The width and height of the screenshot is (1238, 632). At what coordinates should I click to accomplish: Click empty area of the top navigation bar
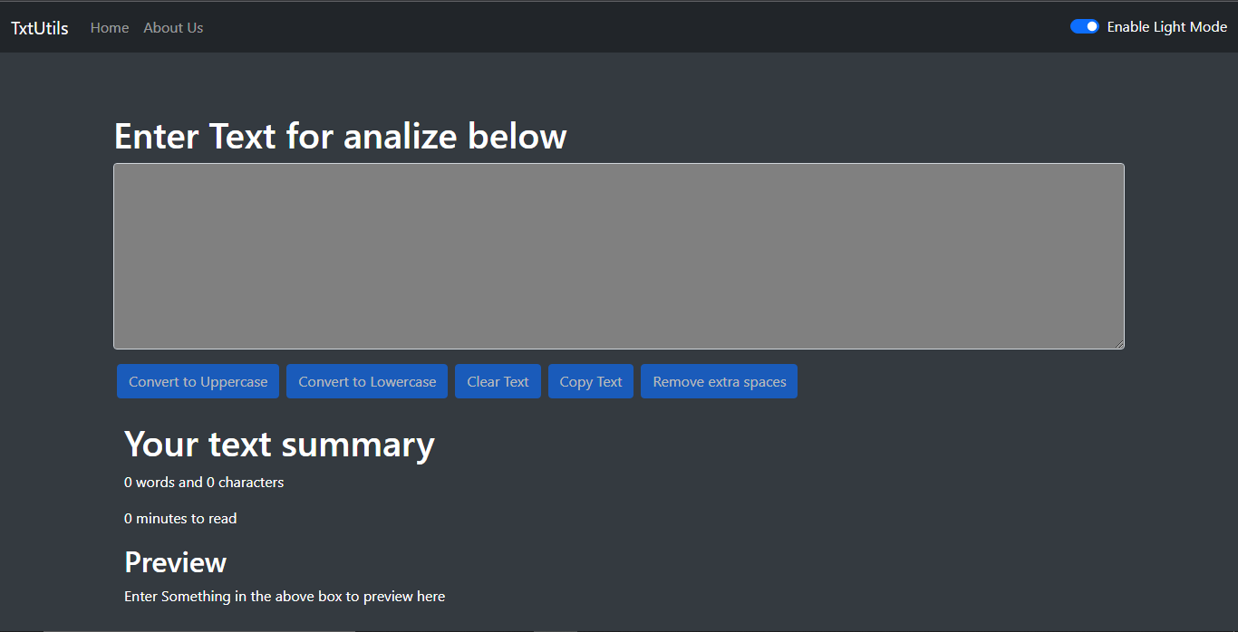[634, 27]
